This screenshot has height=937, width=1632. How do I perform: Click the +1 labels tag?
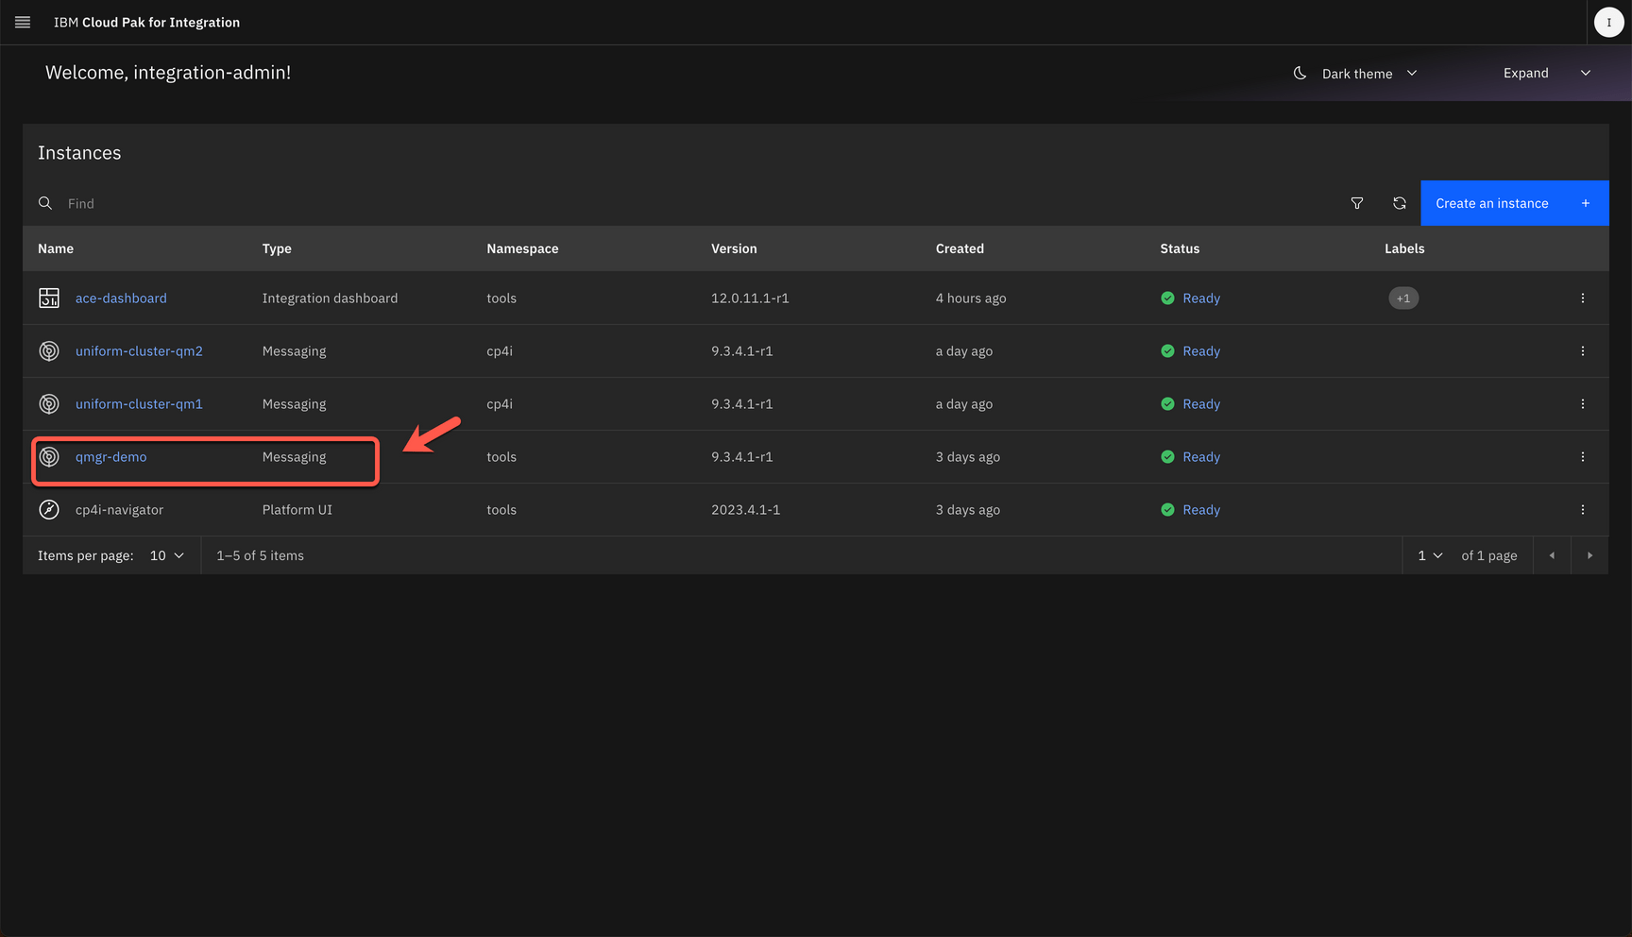[1403, 298]
